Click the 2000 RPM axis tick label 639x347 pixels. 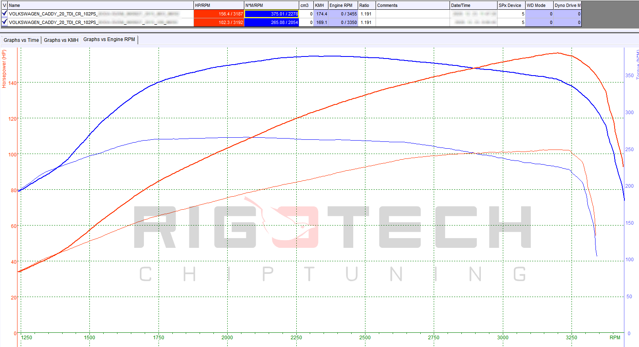coord(227,337)
